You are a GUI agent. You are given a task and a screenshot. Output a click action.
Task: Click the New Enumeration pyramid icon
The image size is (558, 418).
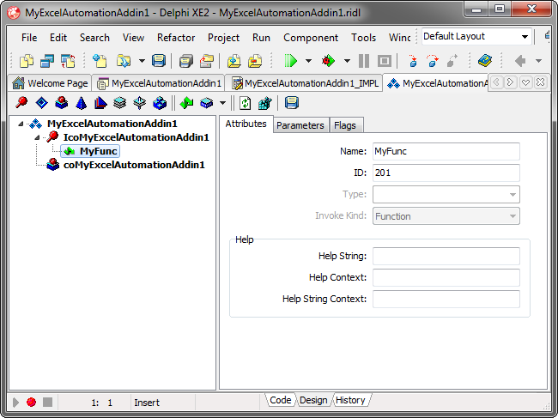[x=82, y=103]
